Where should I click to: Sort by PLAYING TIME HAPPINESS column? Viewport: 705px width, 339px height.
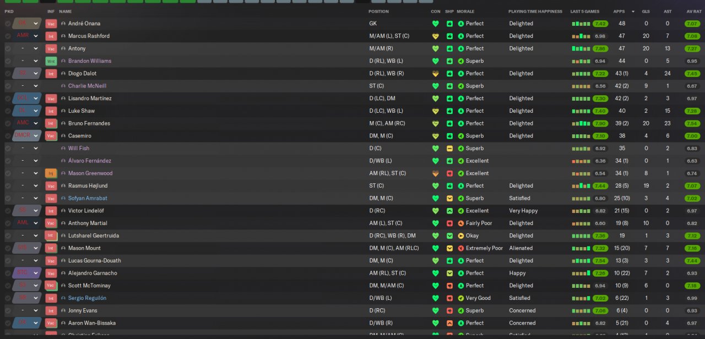[535, 12]
